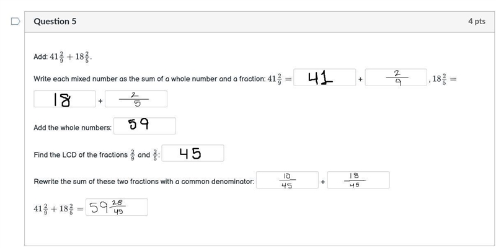496x248 pixels.
Task: Click the 'Rewrite the sum of these two fractions' text
Action: point(144,182)
